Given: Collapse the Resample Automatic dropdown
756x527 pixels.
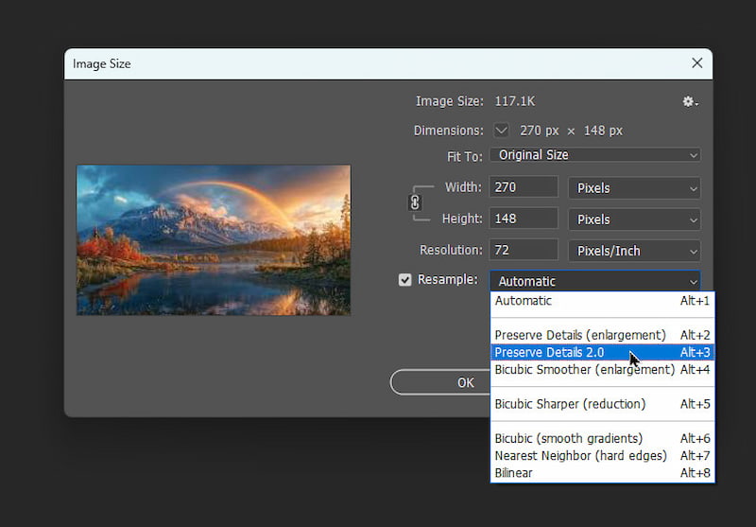Looking at the screenshot, I should pyautogui.click(x=595, y=281).
